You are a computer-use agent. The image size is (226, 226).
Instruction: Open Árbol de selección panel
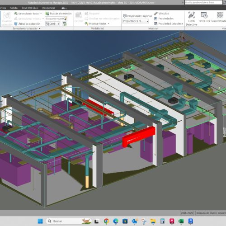(27, 24)
